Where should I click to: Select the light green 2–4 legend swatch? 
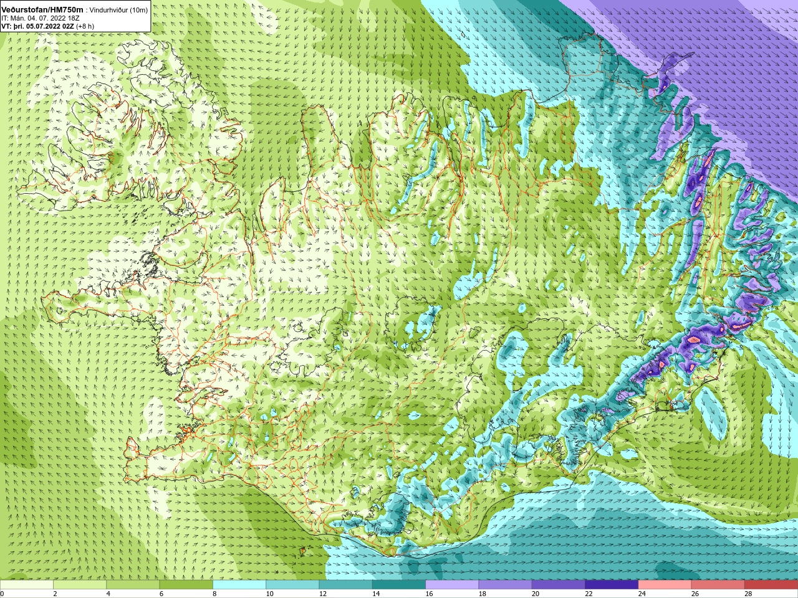click(80, 585)
